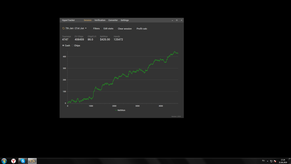Select the Chips radio button
The image size is (291, 164).
click(73, 45)
